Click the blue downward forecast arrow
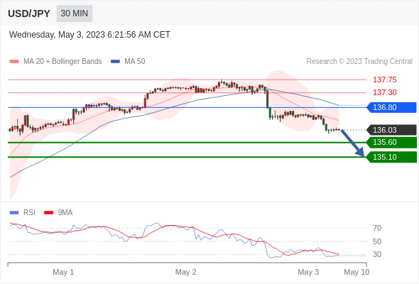This screenshot has height=284, width=419. click(x=352, y=143)
